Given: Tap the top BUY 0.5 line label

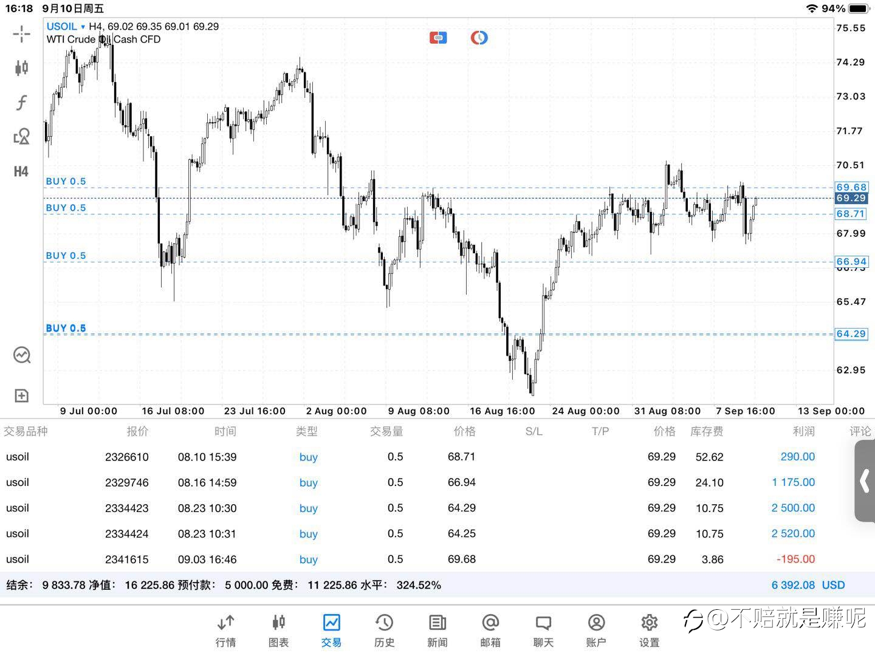Looking at the screenshot, I should pyautogui.click(x=66, y=181).
